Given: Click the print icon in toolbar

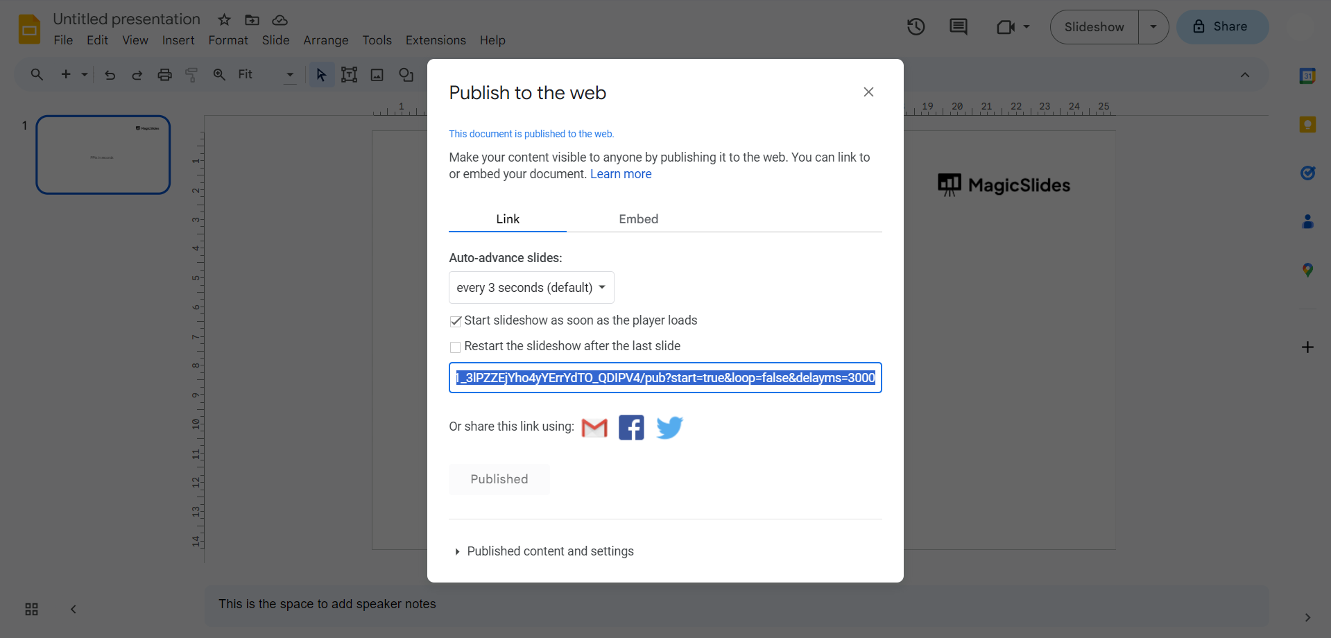Looking at the screenshot, I should (164, 75).
